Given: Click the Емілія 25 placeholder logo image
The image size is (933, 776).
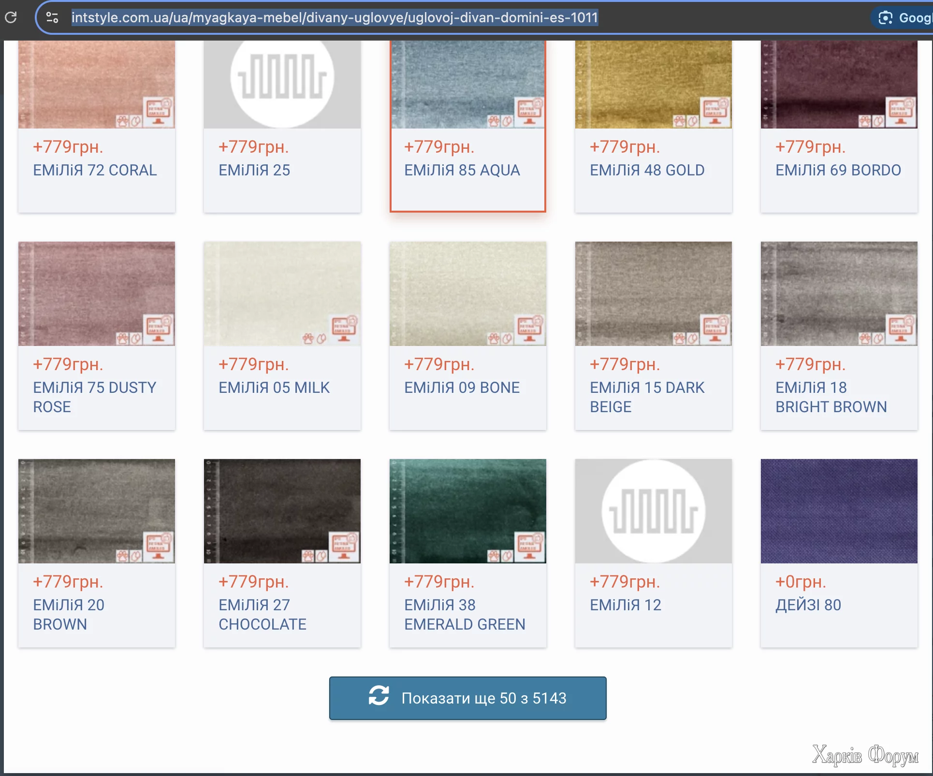Looking at the screenshot, I should click(282, 77).
